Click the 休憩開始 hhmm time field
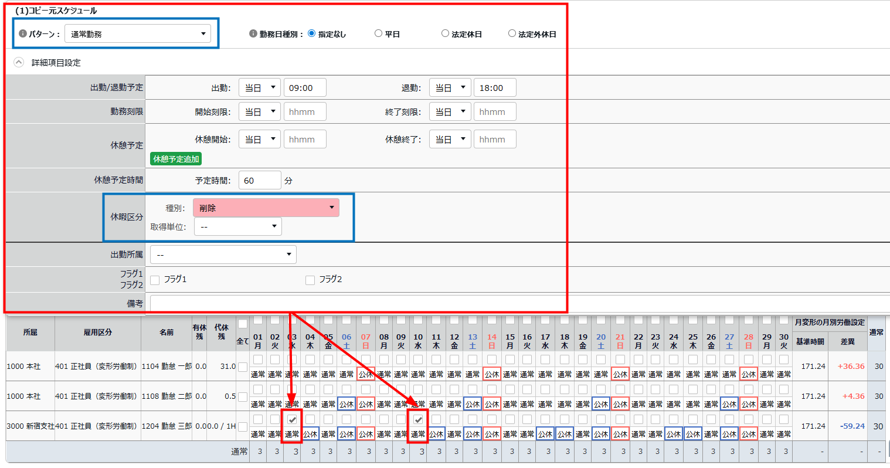 (x=305, y=139)
